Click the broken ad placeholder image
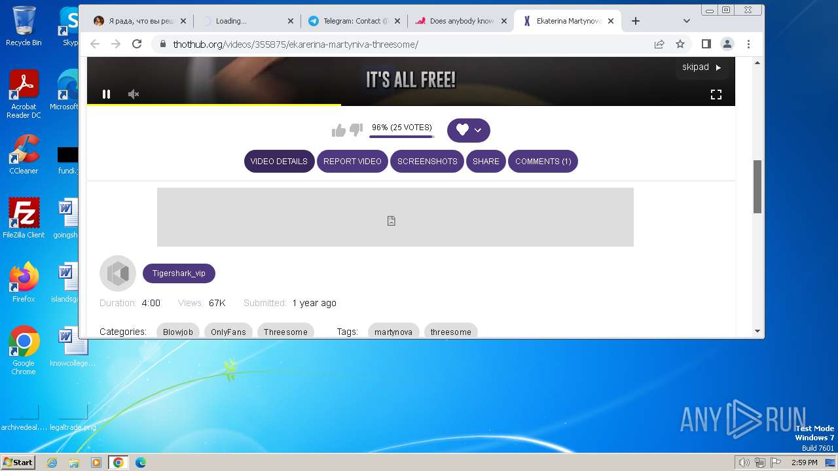 pos(395,217)
